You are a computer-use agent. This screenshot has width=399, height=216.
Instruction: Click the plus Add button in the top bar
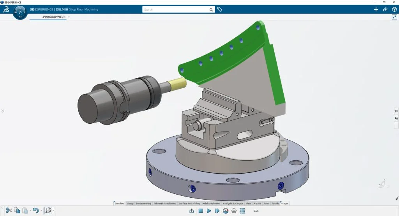pos(376,9)
